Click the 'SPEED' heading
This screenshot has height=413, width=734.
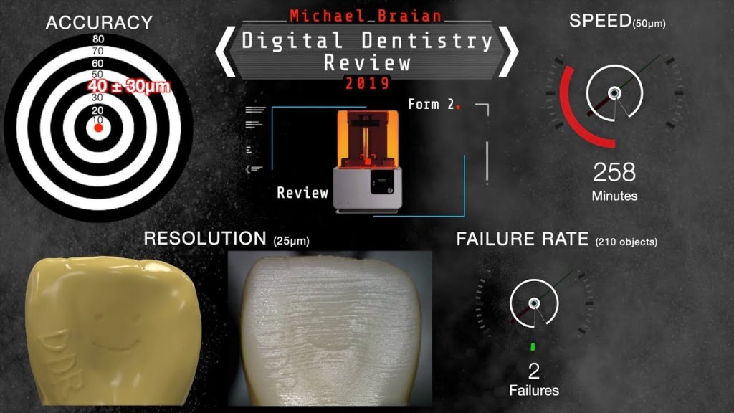click(x=600, y=21)
